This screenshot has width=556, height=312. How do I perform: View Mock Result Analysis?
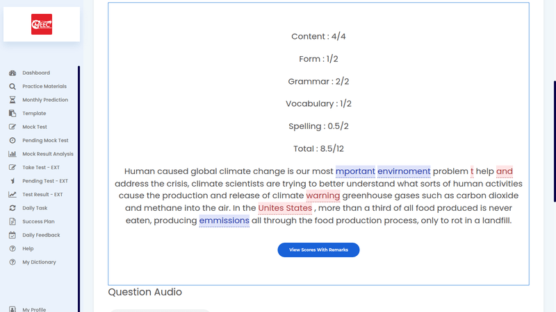48,154
